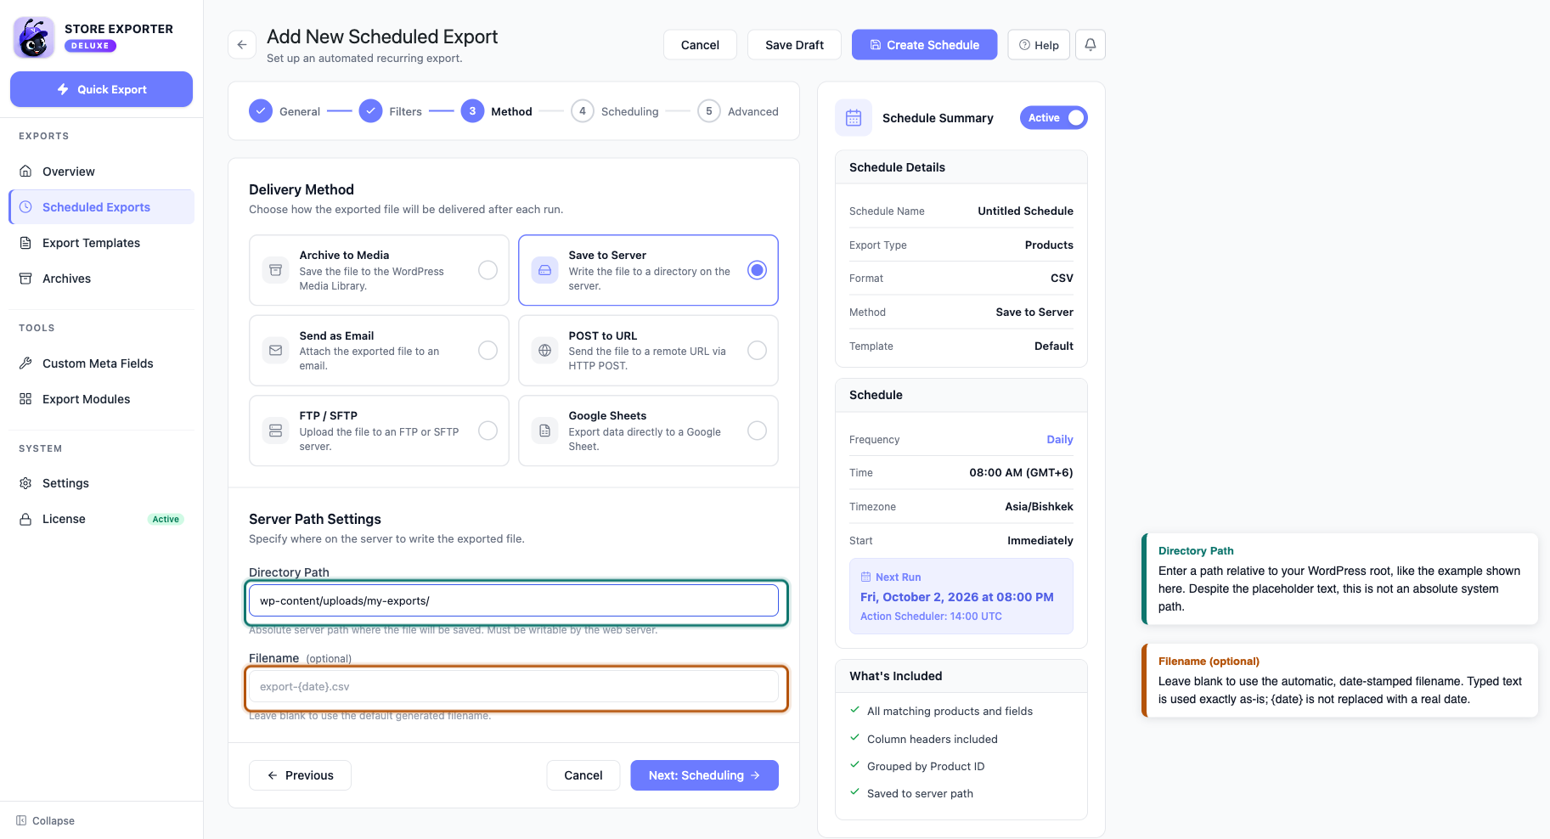This screenshot has height=839, width=1550.
Task: Click the back arrow icon beside page title
Action: click(242, 45)
